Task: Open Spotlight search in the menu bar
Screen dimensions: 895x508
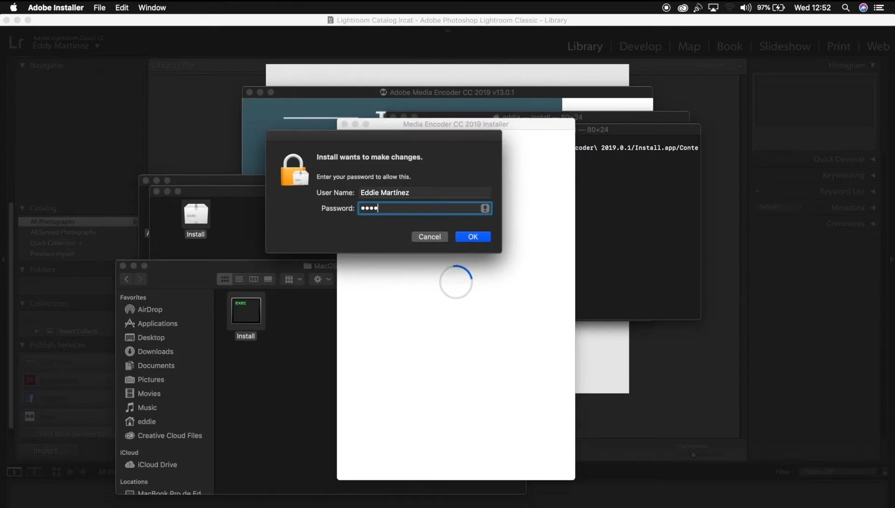Action: pos(846,7)
